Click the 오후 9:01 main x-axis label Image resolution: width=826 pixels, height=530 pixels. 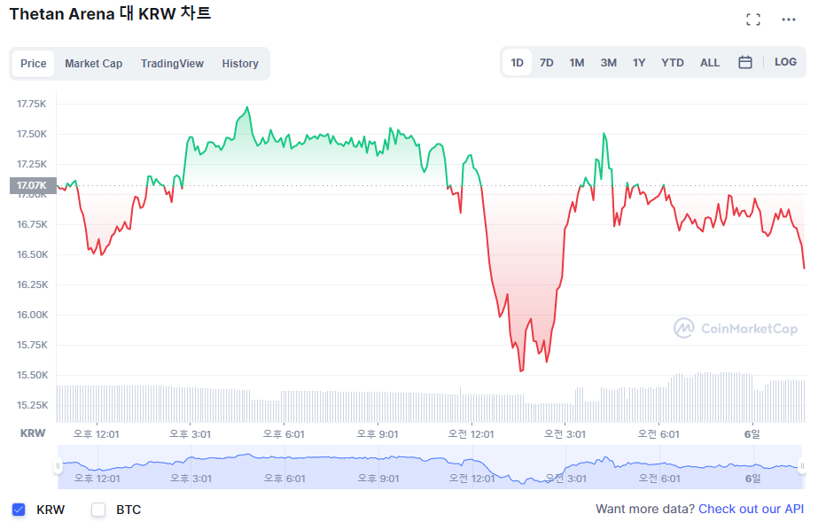pyautogui.click(x=378, y=434)
